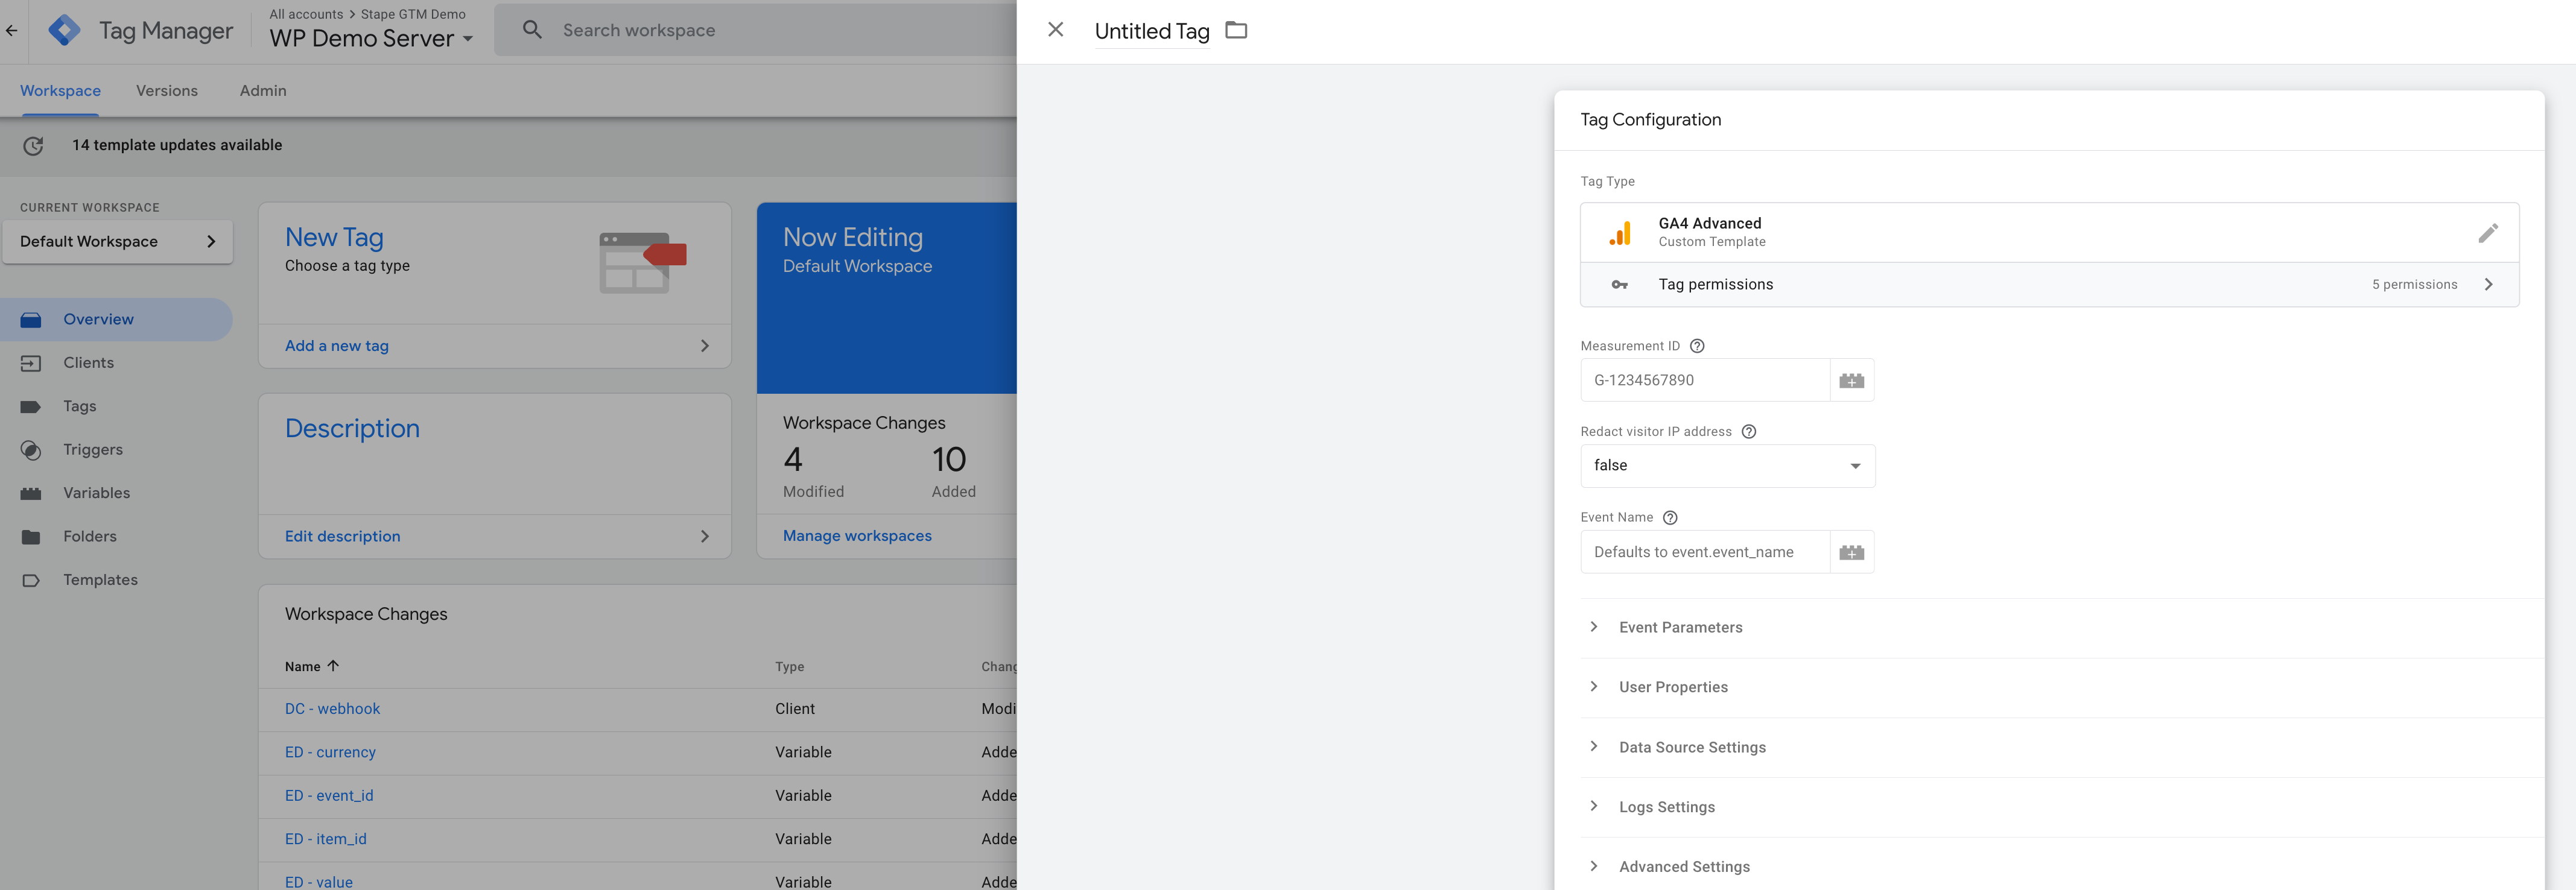This screenshot has height=890, width=2576.
Task: Open the Admin tab
Action: (x=262, y=90)
